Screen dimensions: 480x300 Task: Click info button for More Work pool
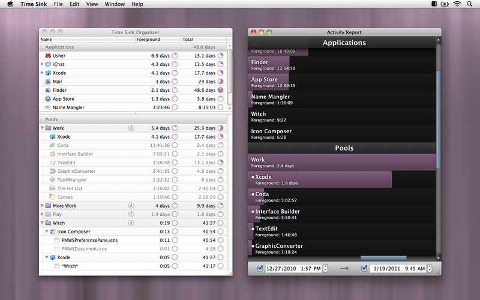pyautogui.click(x=131, y=206)
